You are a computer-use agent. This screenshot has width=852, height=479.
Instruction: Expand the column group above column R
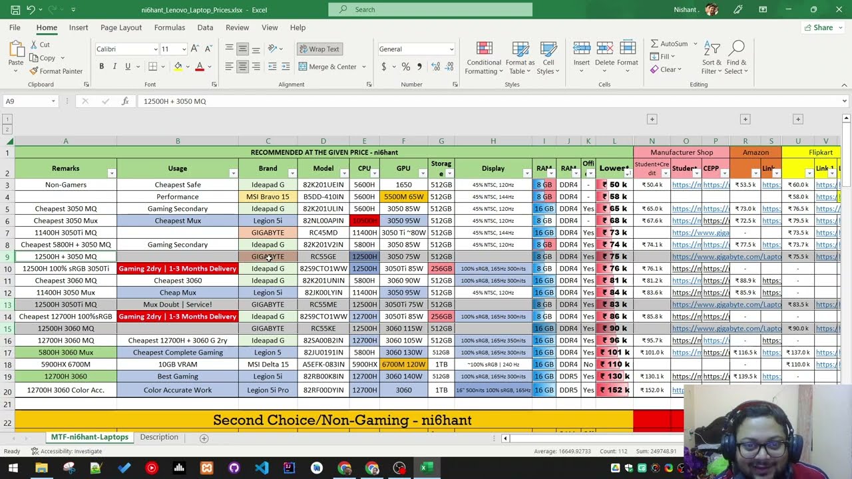pyautogui.click(x=745, y=119)
